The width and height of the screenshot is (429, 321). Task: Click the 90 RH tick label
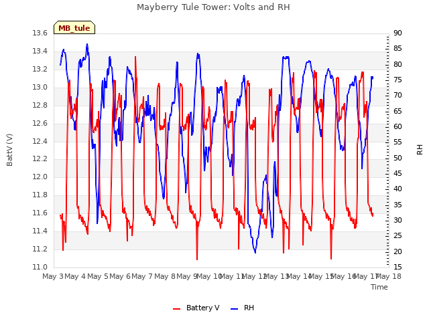point(397,33)
